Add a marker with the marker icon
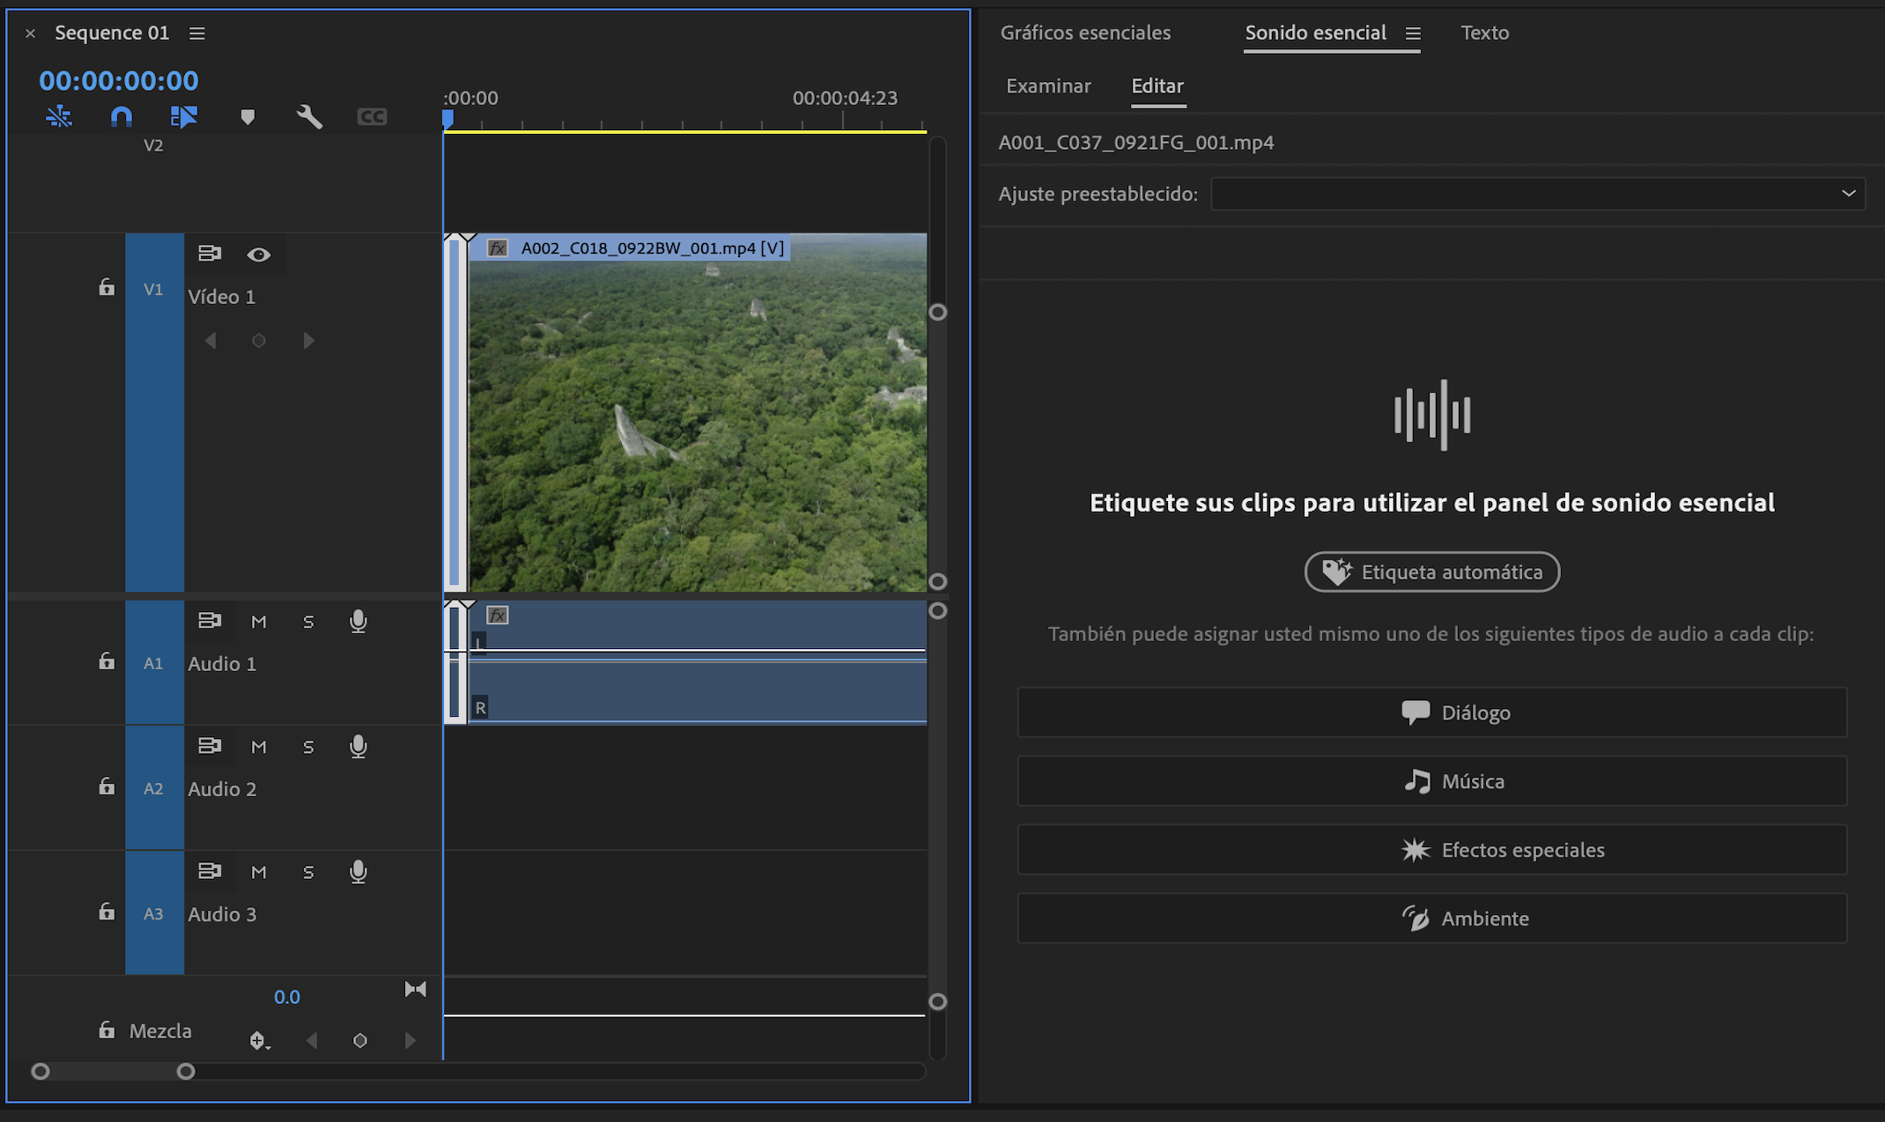Image resolution: width=1885 pixels, height=1122 pixels. 248,117
